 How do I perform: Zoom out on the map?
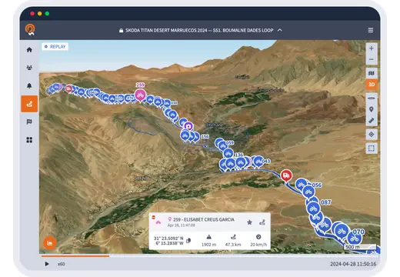[x=371, y=59]
